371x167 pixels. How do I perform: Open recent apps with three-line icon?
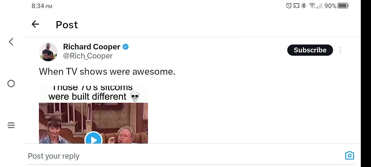(11, 125)
